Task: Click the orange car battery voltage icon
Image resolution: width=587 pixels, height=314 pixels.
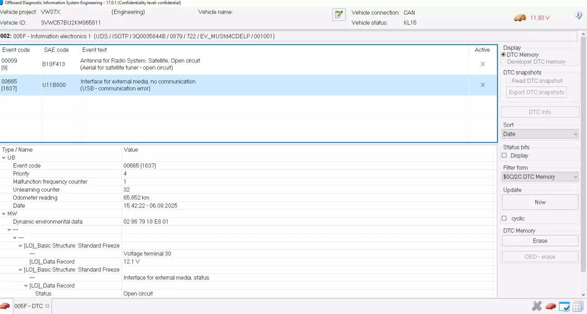Action: 520,18
